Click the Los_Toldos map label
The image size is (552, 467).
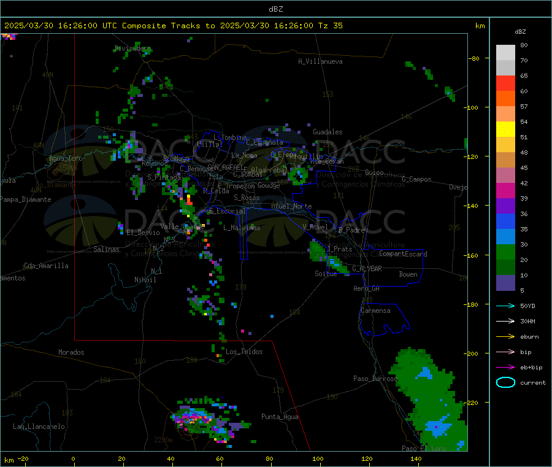point(244,352)
